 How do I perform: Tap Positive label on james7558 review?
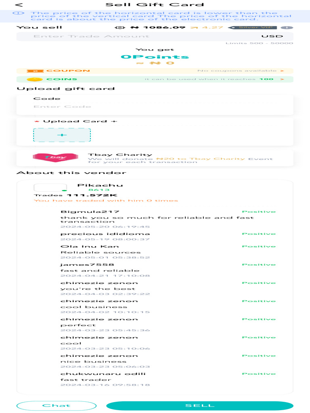(x=259, y=265)
